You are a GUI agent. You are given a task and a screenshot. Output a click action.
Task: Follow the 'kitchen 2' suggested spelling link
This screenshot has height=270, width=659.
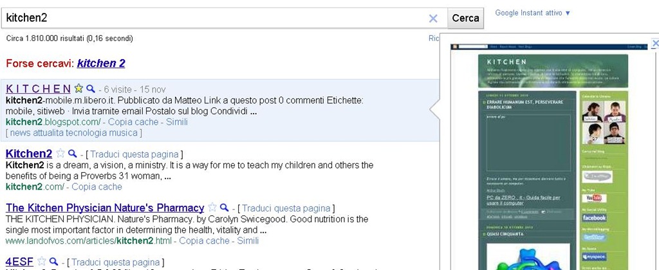(x=101, y=64)
